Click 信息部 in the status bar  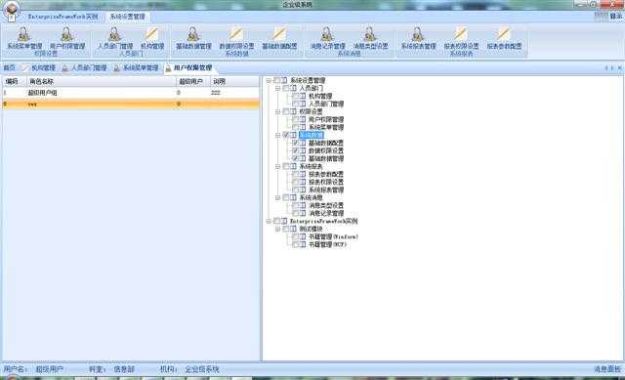tap(124, 369)
